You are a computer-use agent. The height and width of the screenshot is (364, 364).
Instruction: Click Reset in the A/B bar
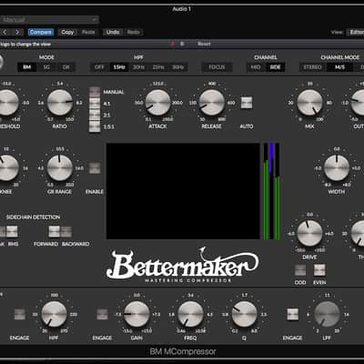tap(204, 44)
